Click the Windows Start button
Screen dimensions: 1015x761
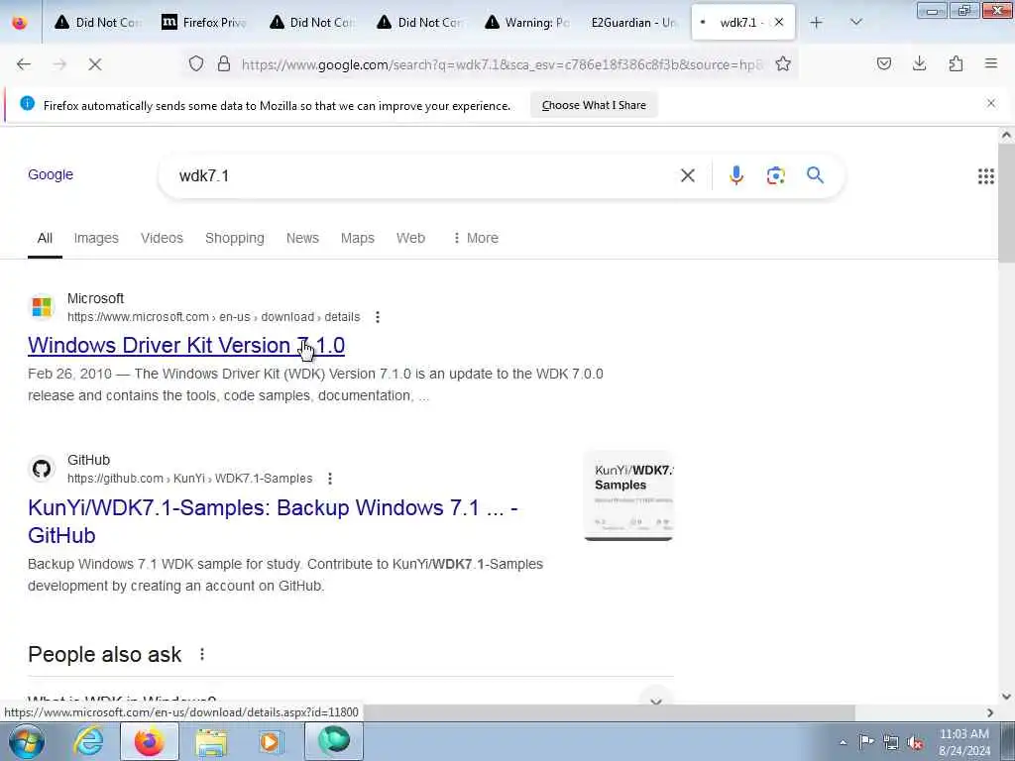pyautogui.click(x=26, y=741)
